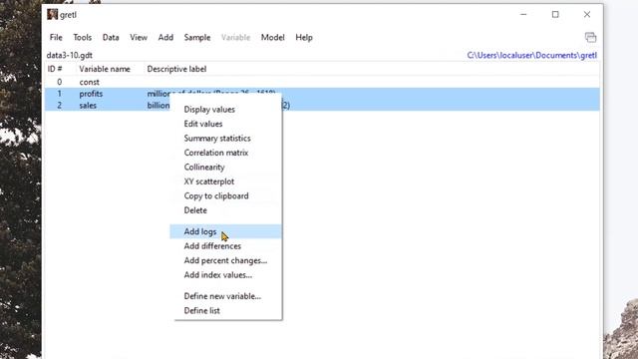Viewport: 638px width, 359px height.
Task: Choose Add index values option
Action: pos(226,275)
